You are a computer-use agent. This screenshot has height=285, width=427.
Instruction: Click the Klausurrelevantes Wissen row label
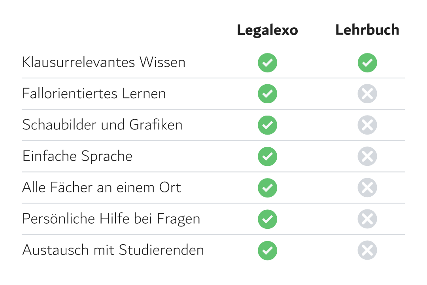click(104, 62)
